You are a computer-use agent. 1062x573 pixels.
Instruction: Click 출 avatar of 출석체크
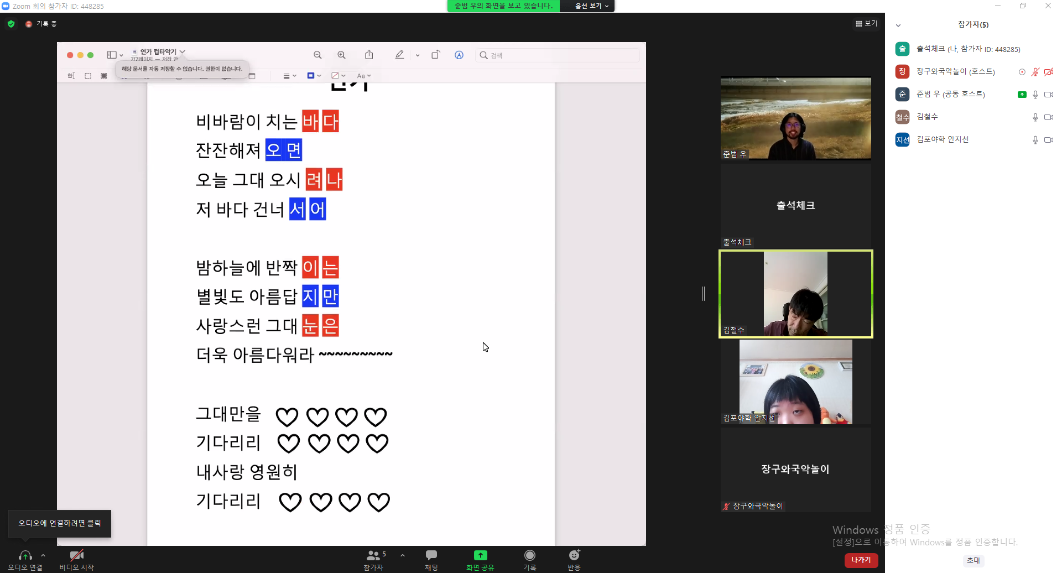903,49
